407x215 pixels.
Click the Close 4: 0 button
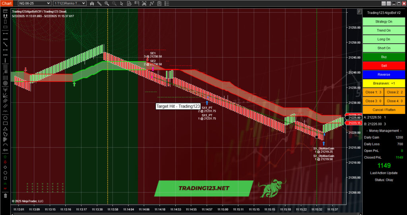tap(395, 101)
